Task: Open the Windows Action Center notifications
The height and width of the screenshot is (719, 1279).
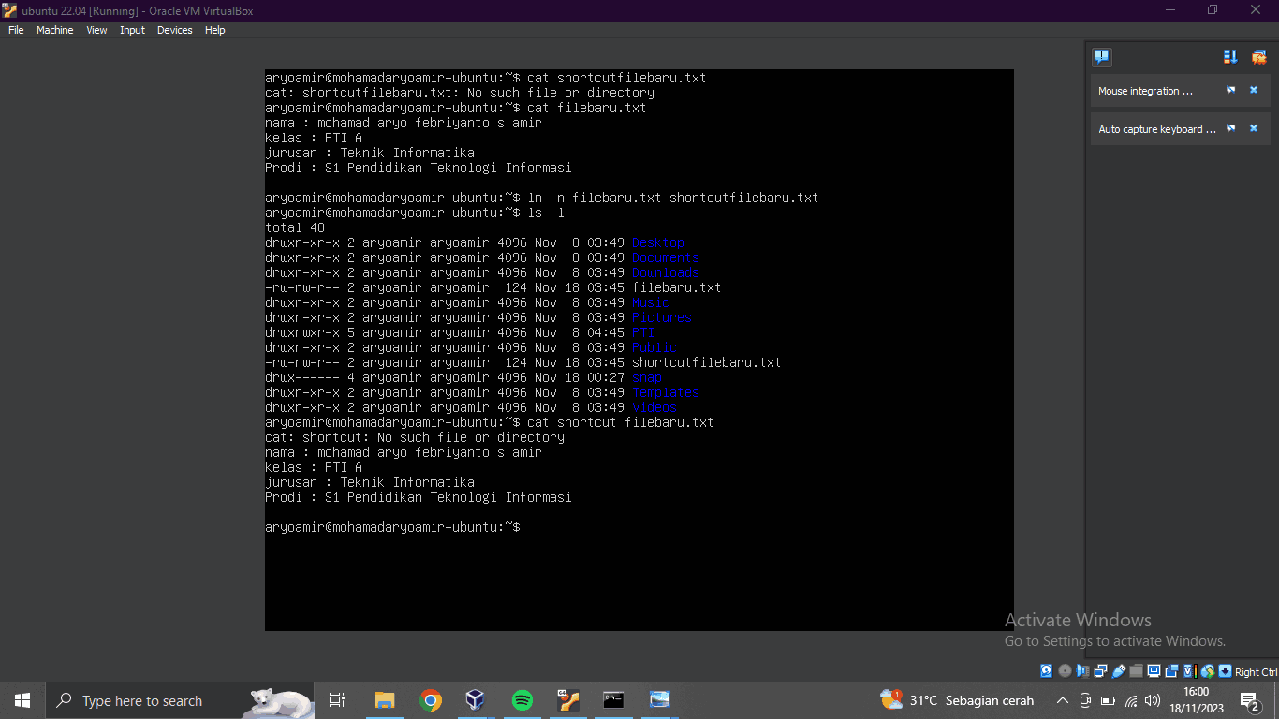Action: click(1250, 700)
